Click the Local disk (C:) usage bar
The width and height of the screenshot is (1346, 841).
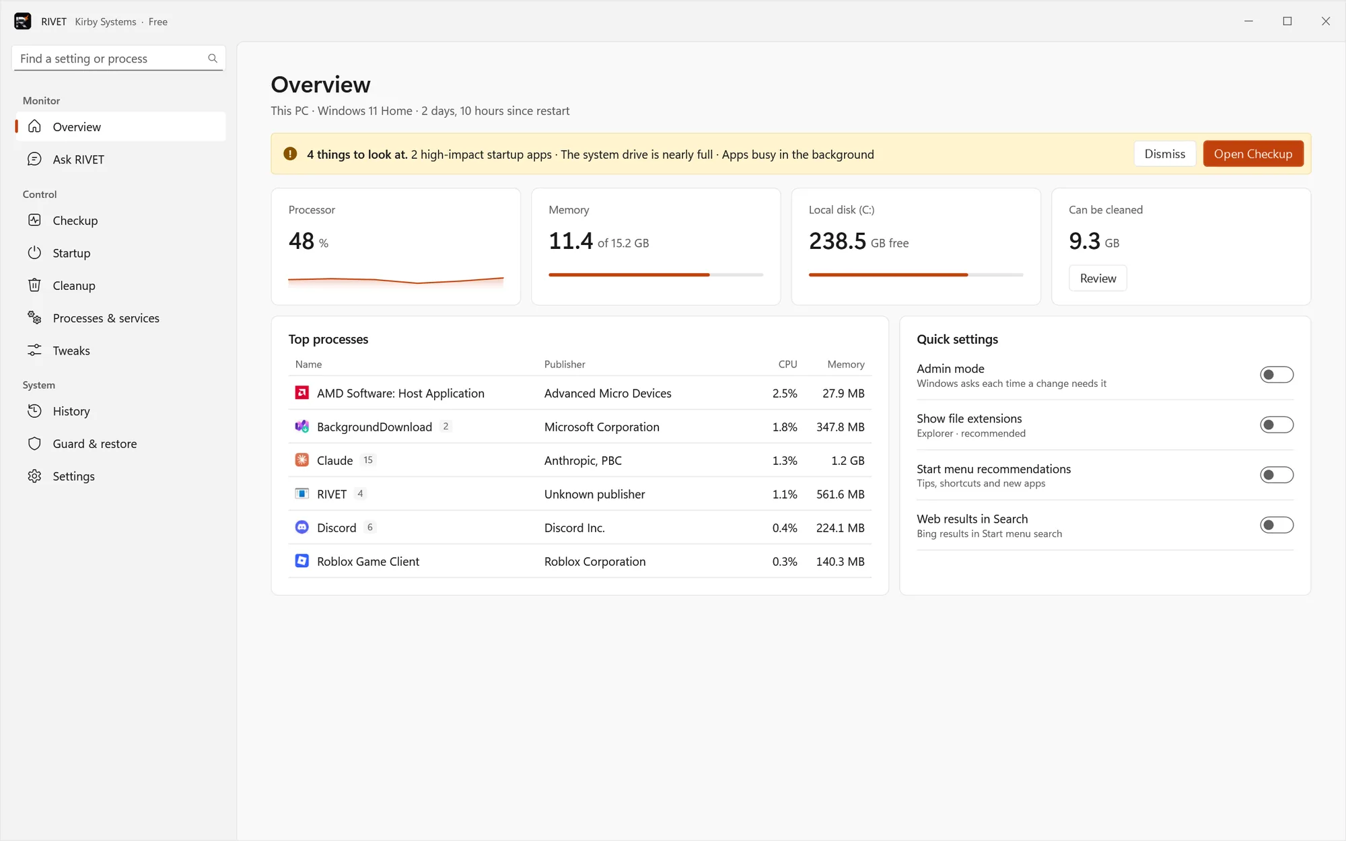(x=915, y=275)
